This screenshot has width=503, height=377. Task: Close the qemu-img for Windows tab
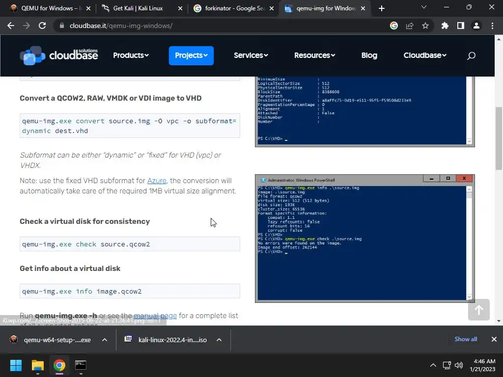pyautogui.click(x=363, y=8)
